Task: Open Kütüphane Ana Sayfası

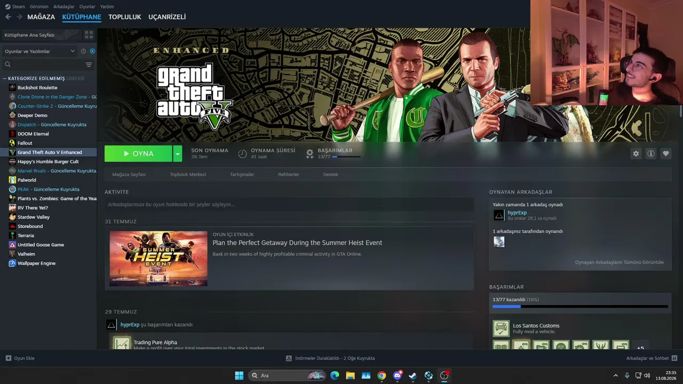Action: [42, 35]
